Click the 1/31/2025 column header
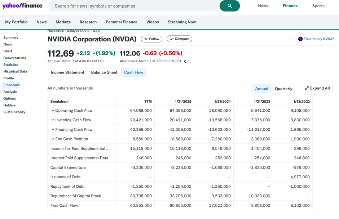 click(183, 102)
